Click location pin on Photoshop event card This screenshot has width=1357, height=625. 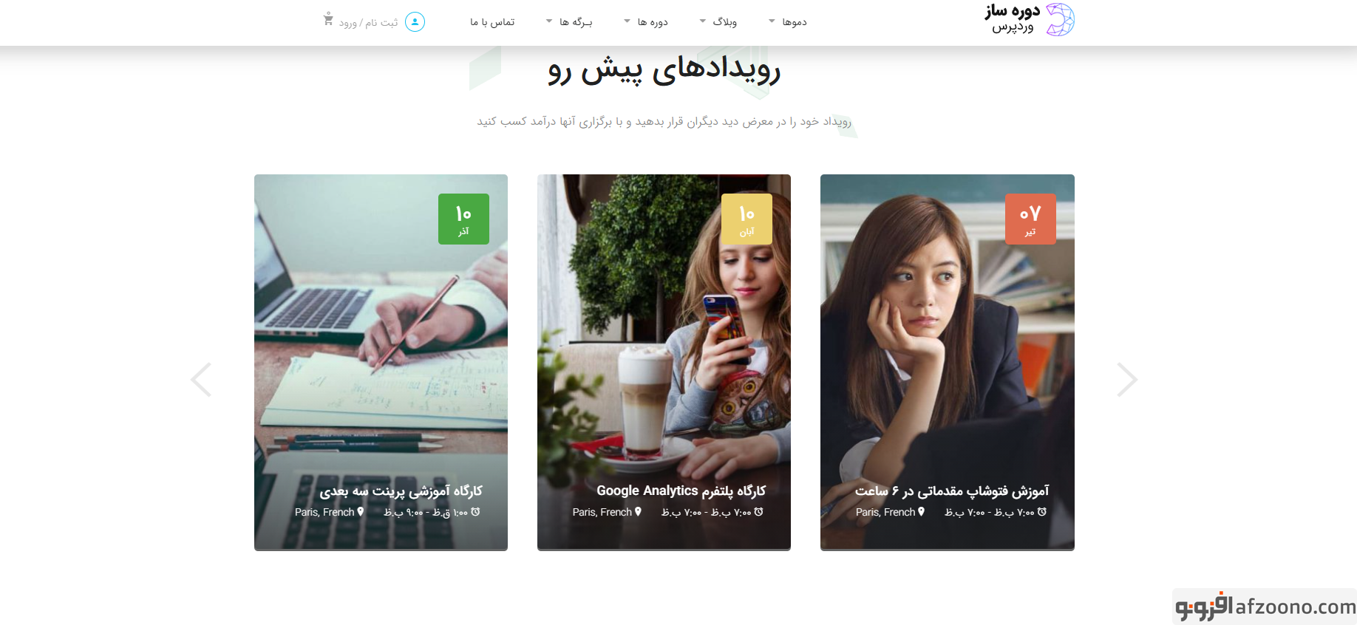coord(921,511)
